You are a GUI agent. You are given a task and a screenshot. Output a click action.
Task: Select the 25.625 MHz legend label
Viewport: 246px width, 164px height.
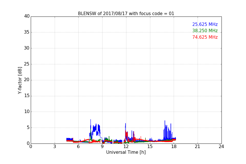pyautogui.click(x=205, y=24)
